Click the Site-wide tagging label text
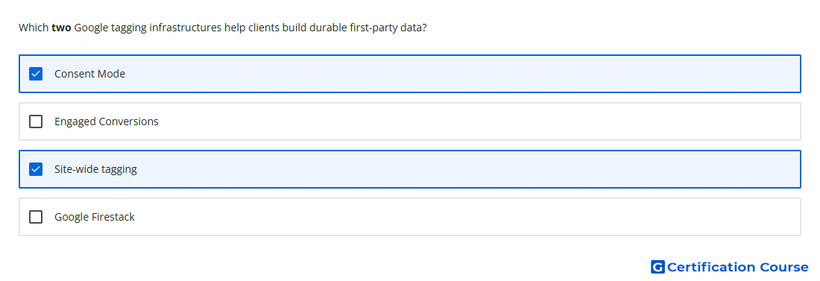This screenshot has height=281, width=820. (95, 169)
